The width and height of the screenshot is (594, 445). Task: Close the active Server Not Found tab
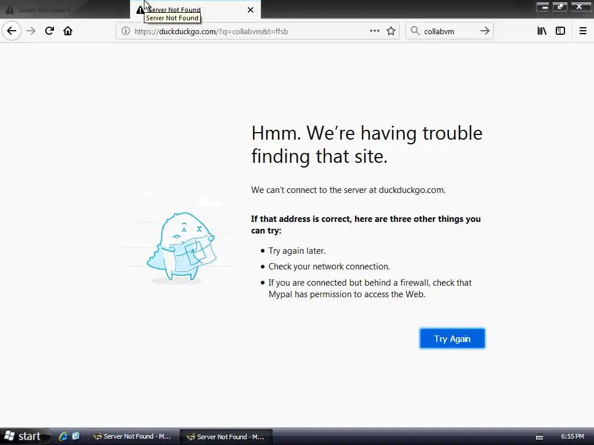coord(251,10)
